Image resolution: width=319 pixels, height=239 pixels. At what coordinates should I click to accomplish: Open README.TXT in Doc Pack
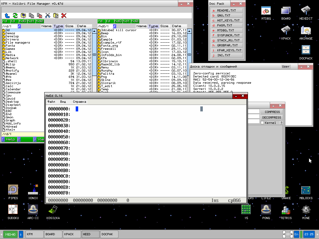tap(226, 11)
